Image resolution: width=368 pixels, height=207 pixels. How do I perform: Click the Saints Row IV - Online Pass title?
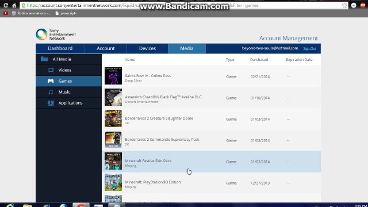148,75
